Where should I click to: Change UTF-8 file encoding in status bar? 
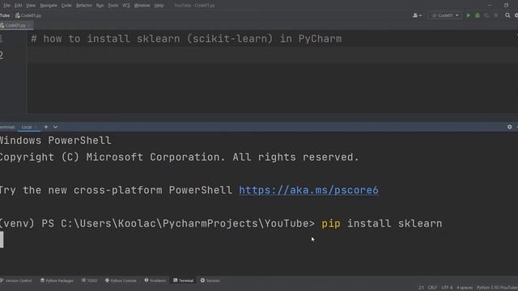pyautogui.click(x=447, y=288)
